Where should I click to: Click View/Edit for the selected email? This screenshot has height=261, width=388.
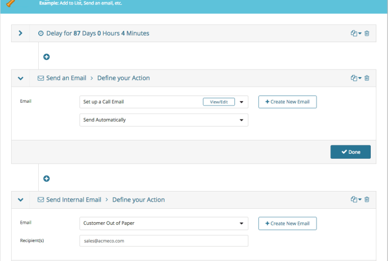coord(219,102)
